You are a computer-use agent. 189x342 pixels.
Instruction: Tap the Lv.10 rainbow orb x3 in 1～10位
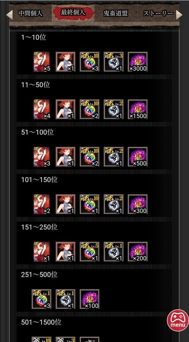pos(89,62)
